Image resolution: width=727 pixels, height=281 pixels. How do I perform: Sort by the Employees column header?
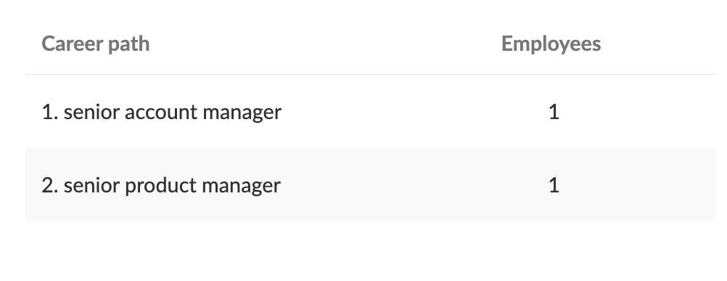pos(551,44)
